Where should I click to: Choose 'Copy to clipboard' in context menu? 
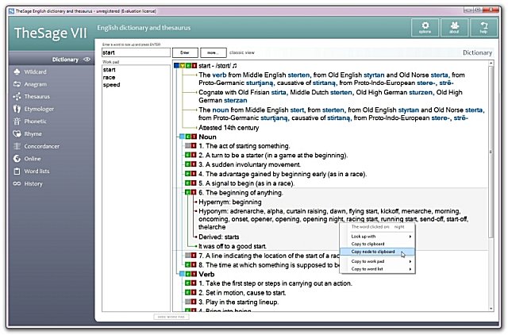[x=378, y=244]
